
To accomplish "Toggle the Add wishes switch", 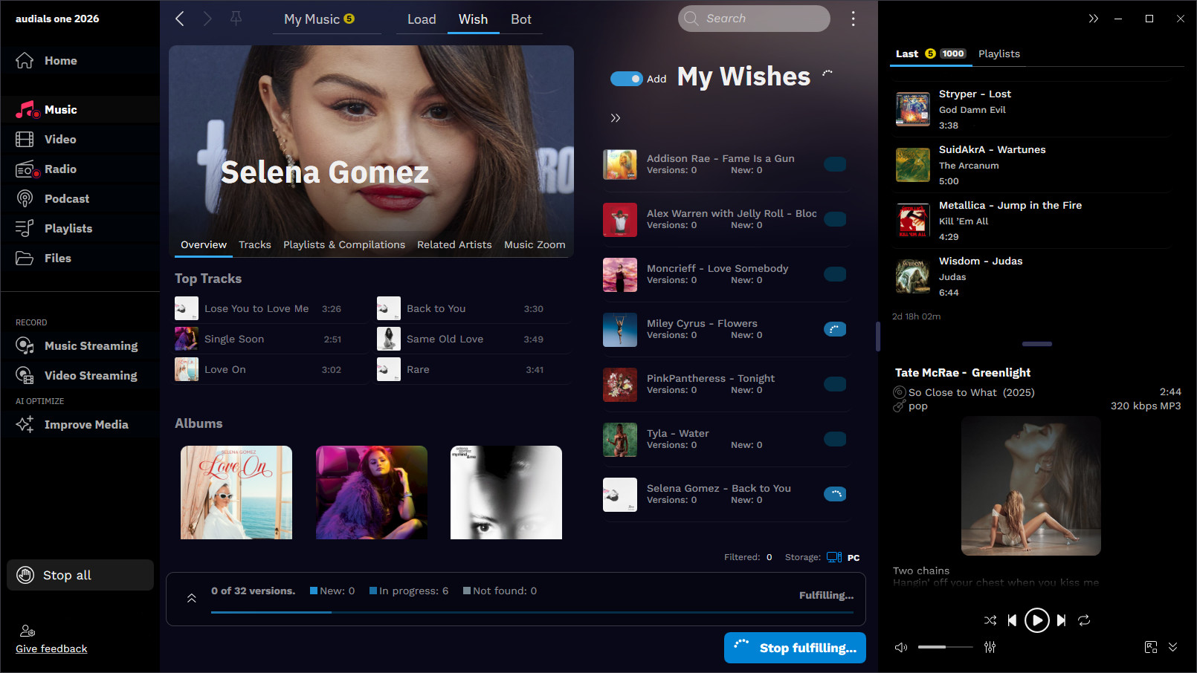I will 626,79.
